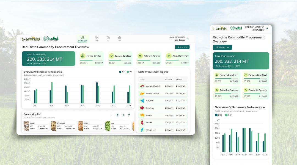Expand the Jane Cooper profile menu on desktop
This screenshot has width=297, height=165.
click(x=188, y=38)
